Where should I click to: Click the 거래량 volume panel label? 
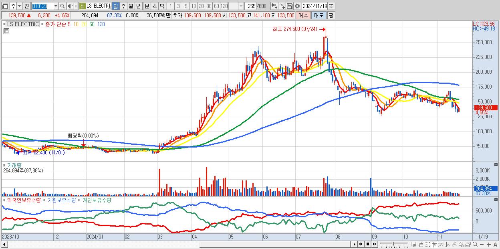pyautogui.click(x=14, y=165)
